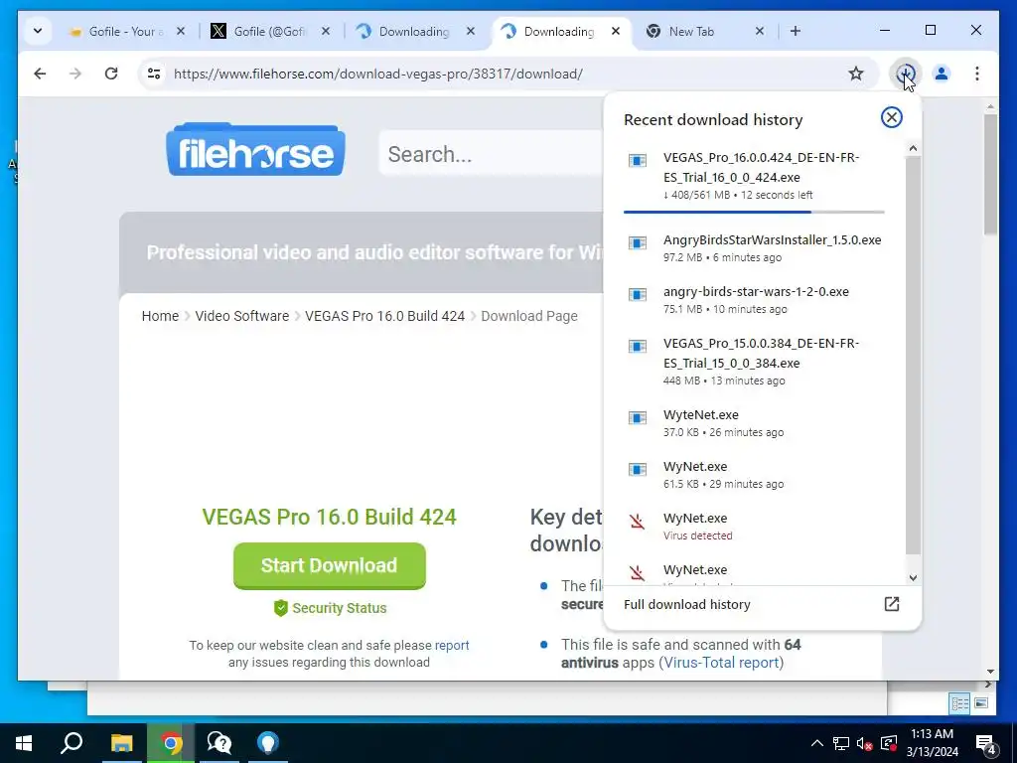
Task: Click the green Start Download button
Action: pyautogui.click(x=330, y=565)
